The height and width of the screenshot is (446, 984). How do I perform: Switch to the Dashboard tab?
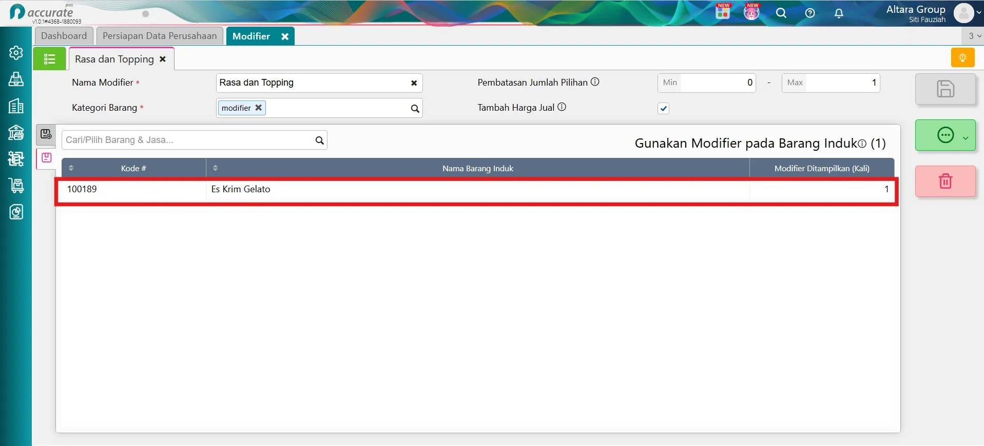pos(64,36)
